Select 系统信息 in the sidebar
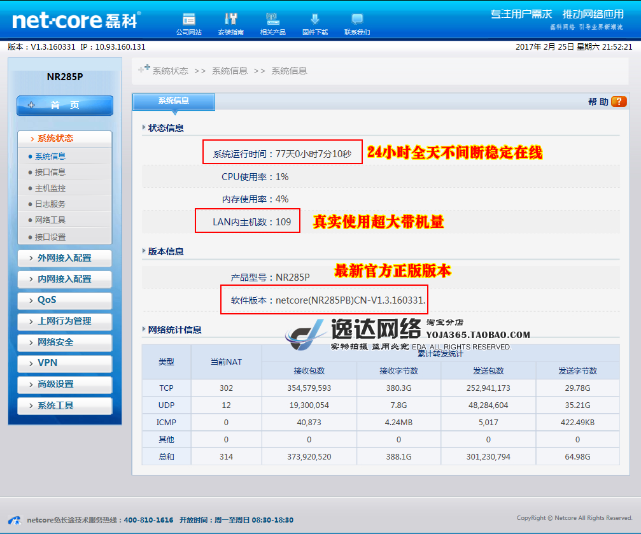The width and height of the screenshot is (641, 534). 50,156
